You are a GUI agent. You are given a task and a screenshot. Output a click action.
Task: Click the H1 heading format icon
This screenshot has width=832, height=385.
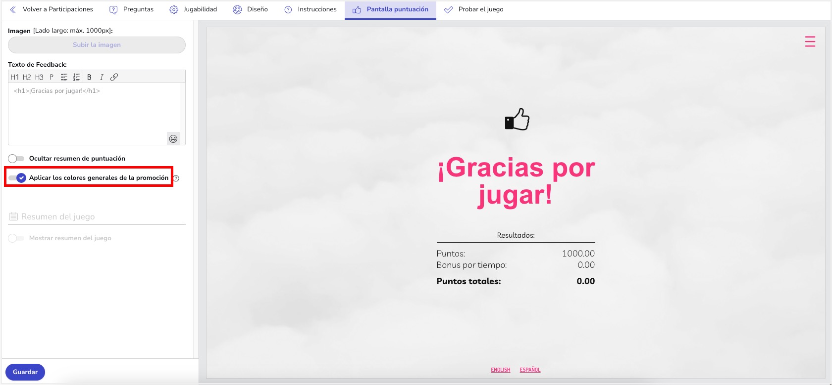pos(14,77)
